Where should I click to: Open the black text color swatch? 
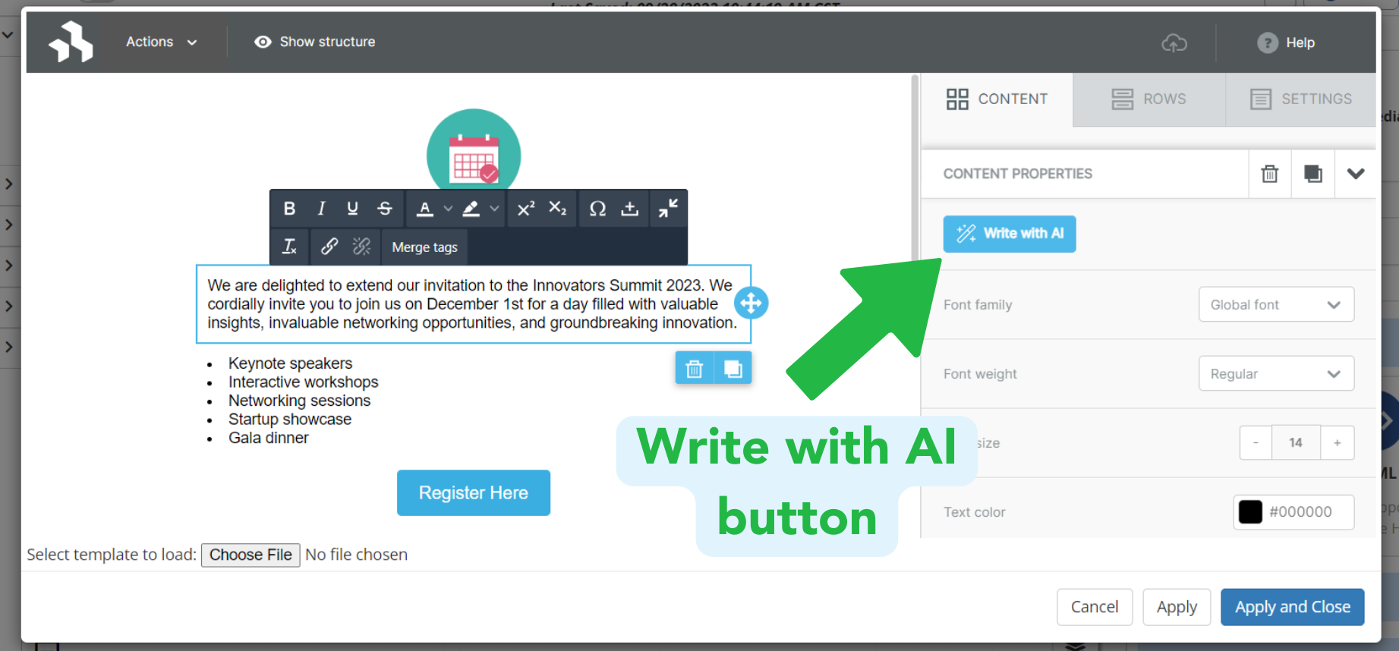(x=1250, y=512)
